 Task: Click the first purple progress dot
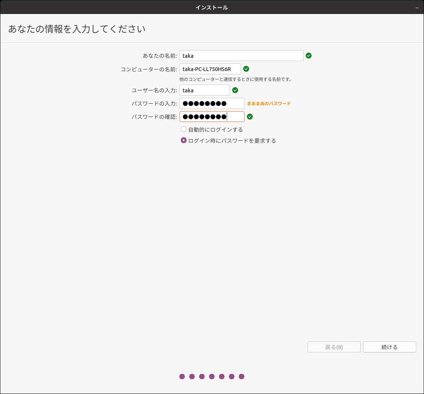pos(182,376)
